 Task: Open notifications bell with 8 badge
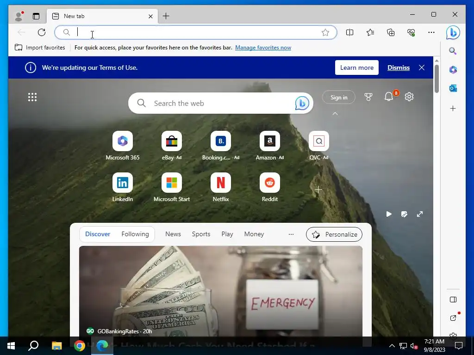(x=389, y=97)
